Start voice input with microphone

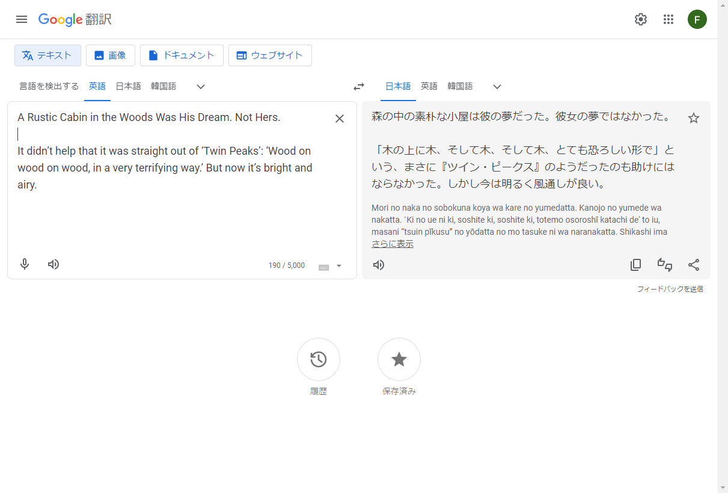point(25,264)
